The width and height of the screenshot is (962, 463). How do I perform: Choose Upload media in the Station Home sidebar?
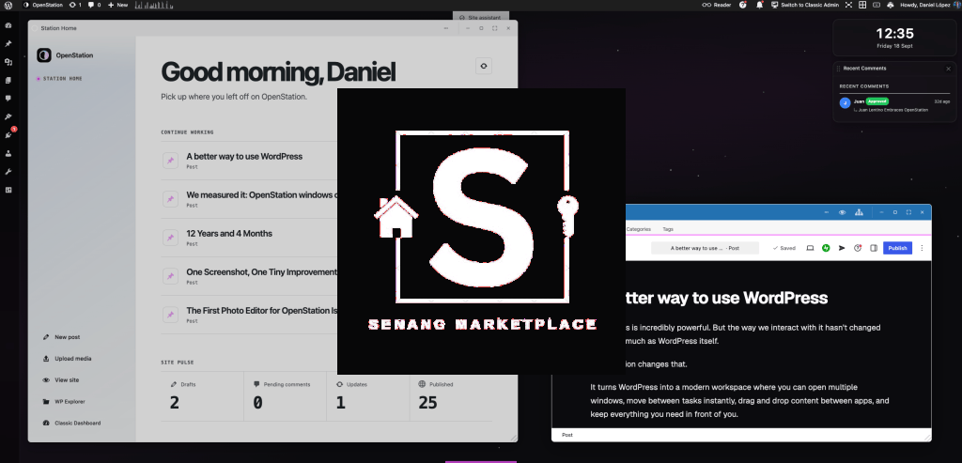(x=67, y=359)
